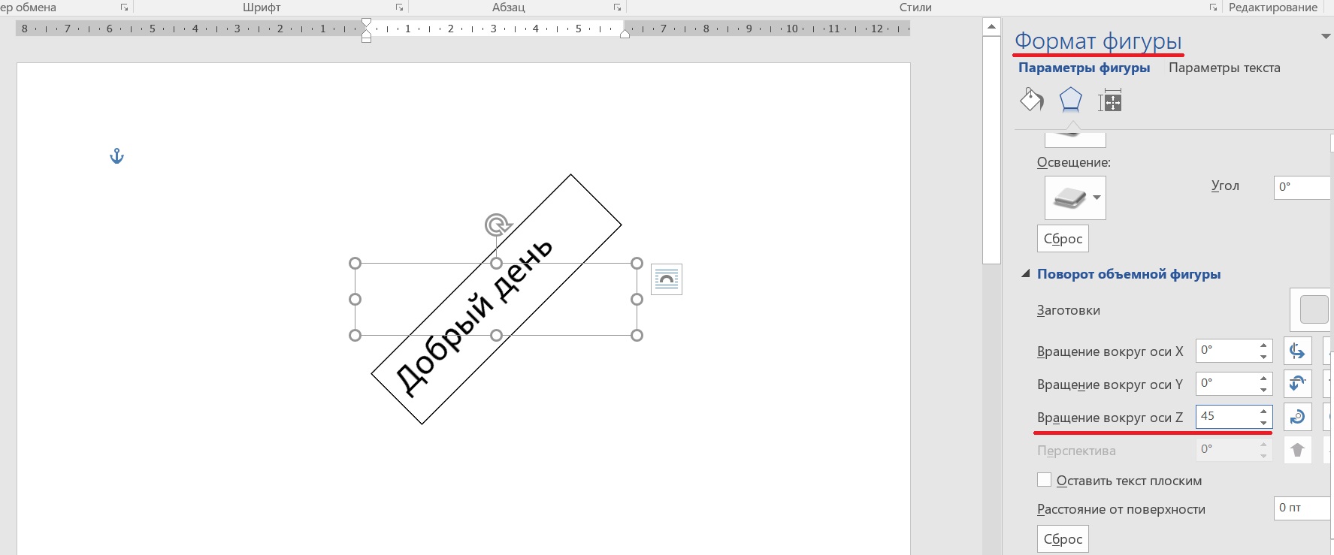Click the rotation handle above the text box
The height and width of the screenshot is (555, 1334).
tap(497, 224)
